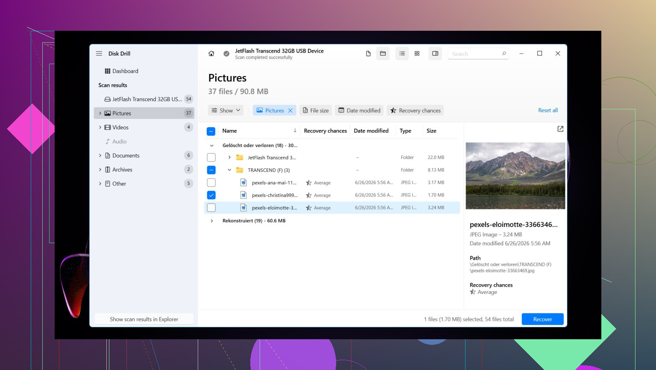The width and height of the screenshot is (656, 370).
Task: Select the Archives sidebar item
Action: coord(144,170)
